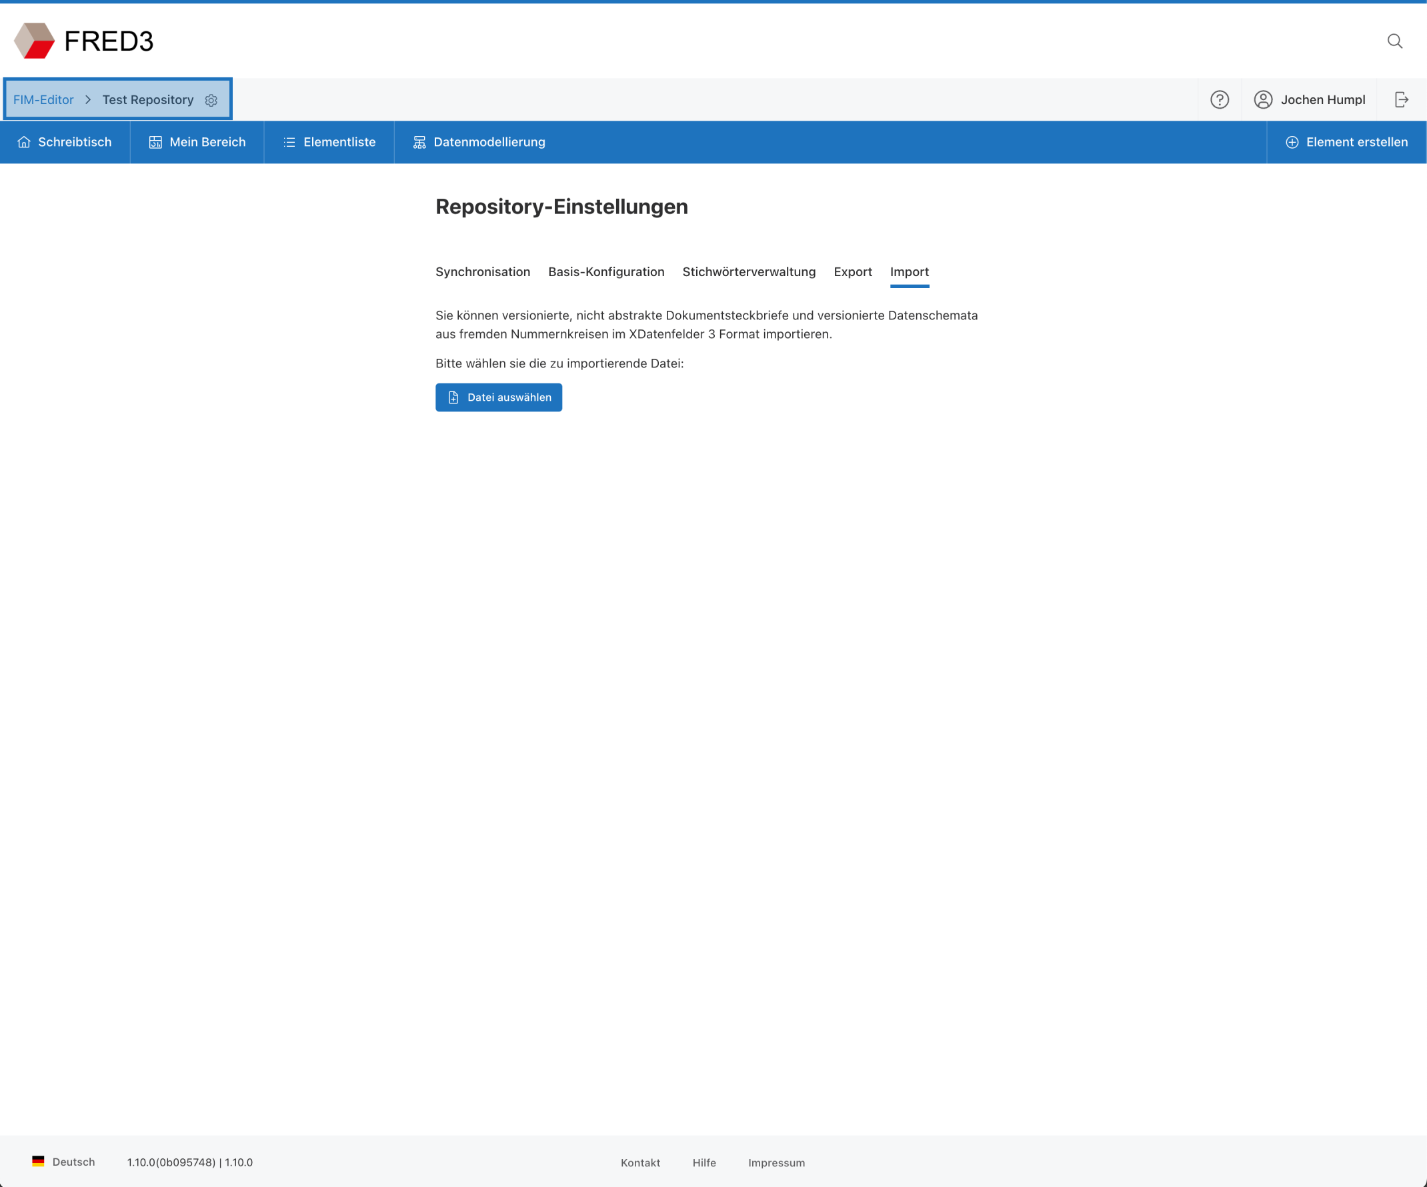This screenshot has width=1427, height=1187.
Task: Click the FRED3 cube logo
Action: tap(34, 41)
